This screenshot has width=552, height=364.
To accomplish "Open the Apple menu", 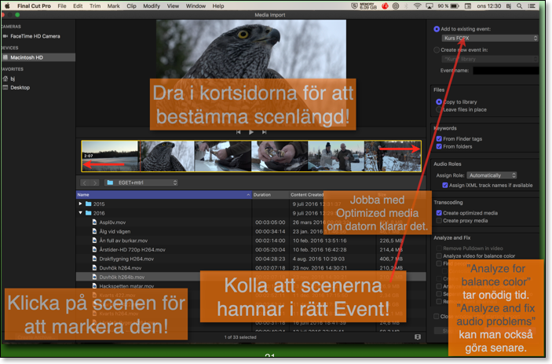I will coord(7,6).
